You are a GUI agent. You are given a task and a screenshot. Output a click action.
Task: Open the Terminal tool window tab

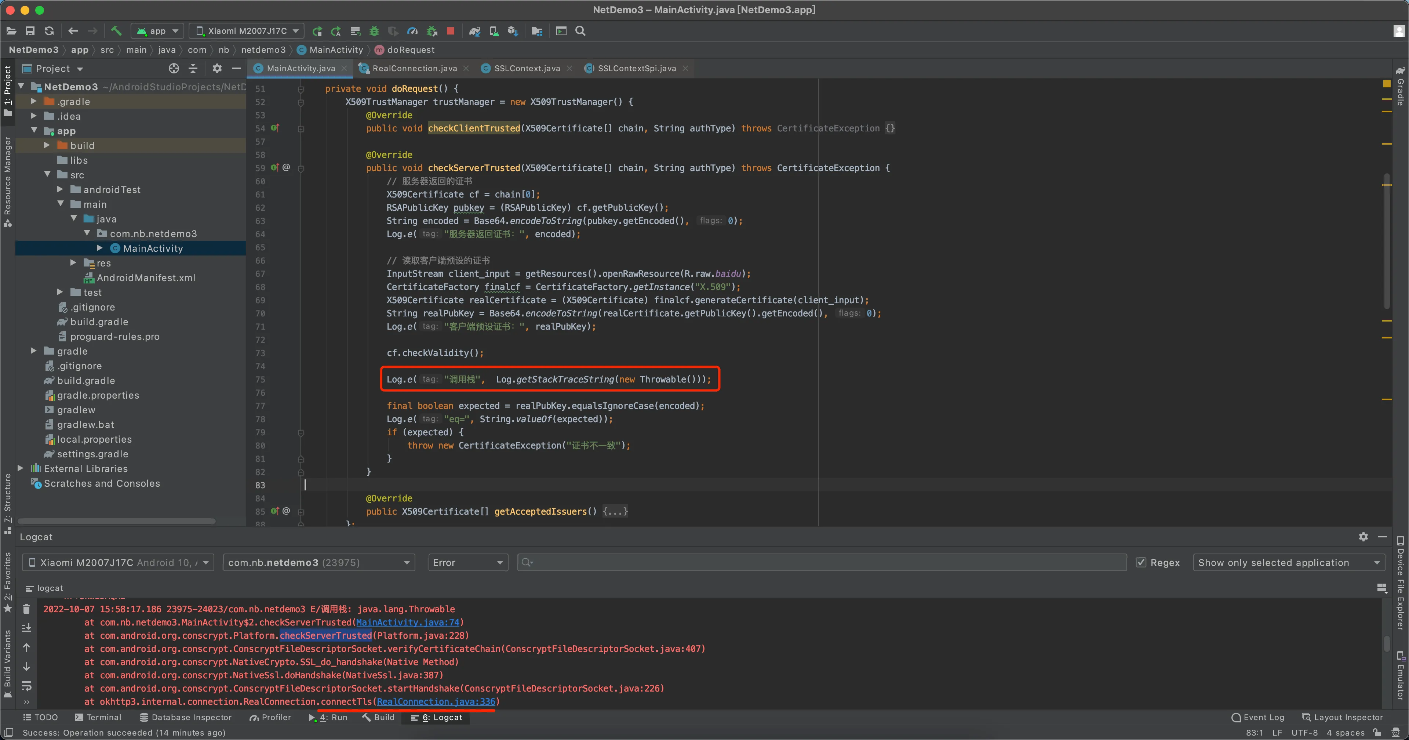98,718
